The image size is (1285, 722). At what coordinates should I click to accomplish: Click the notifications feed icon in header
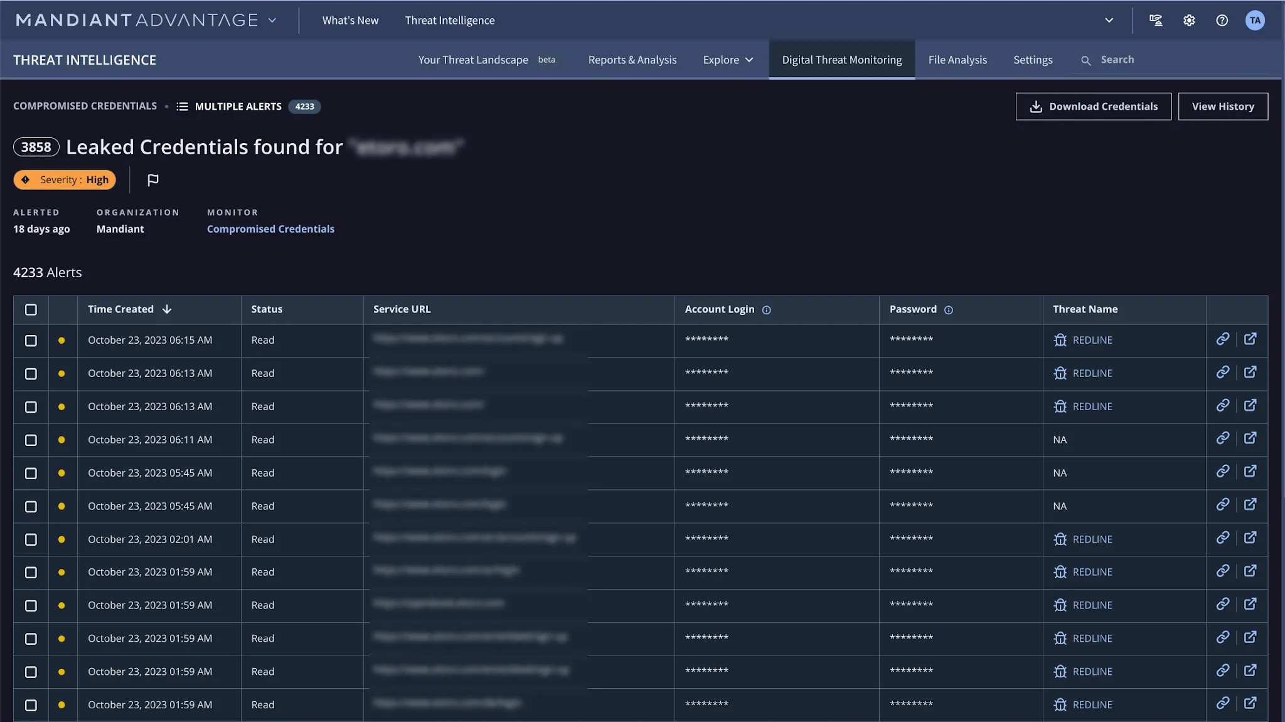click(1156, 21)
